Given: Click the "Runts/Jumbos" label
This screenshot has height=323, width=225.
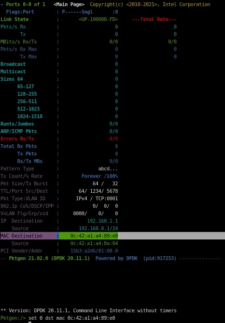Looking at the screenshot, I should pyautogui.click(x=17, y=124).
